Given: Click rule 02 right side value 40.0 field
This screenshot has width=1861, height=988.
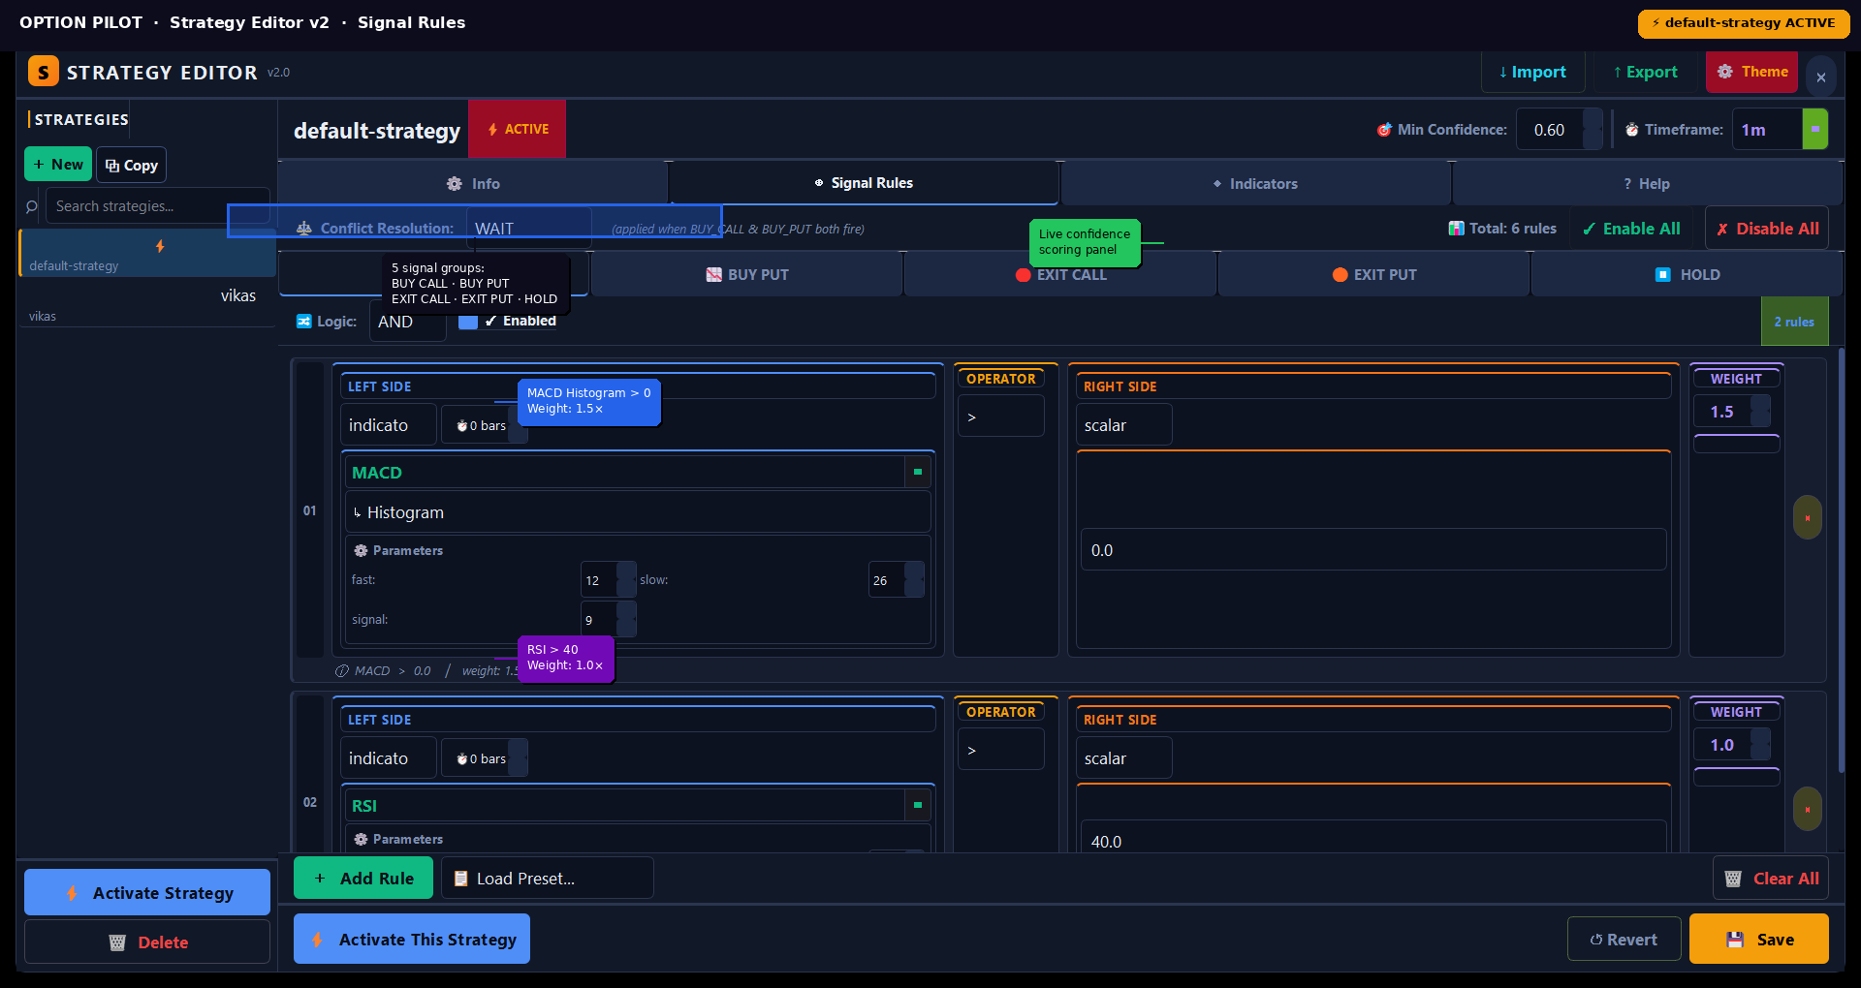Looking at the screenshot, I should coord(1373,839).
